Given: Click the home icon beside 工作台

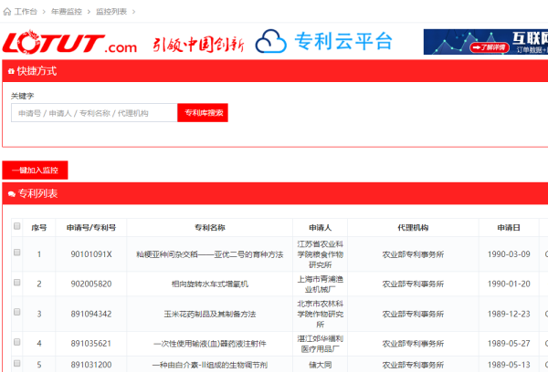Looking at the screenshot, I should coord(7,11).
